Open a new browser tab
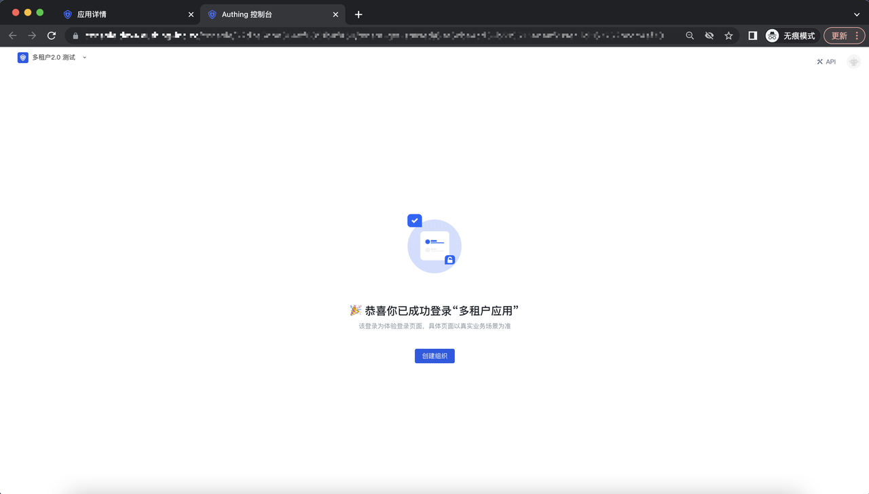This screenshot has height=494, width=869. pyautogui.click(x=358, y=14)
